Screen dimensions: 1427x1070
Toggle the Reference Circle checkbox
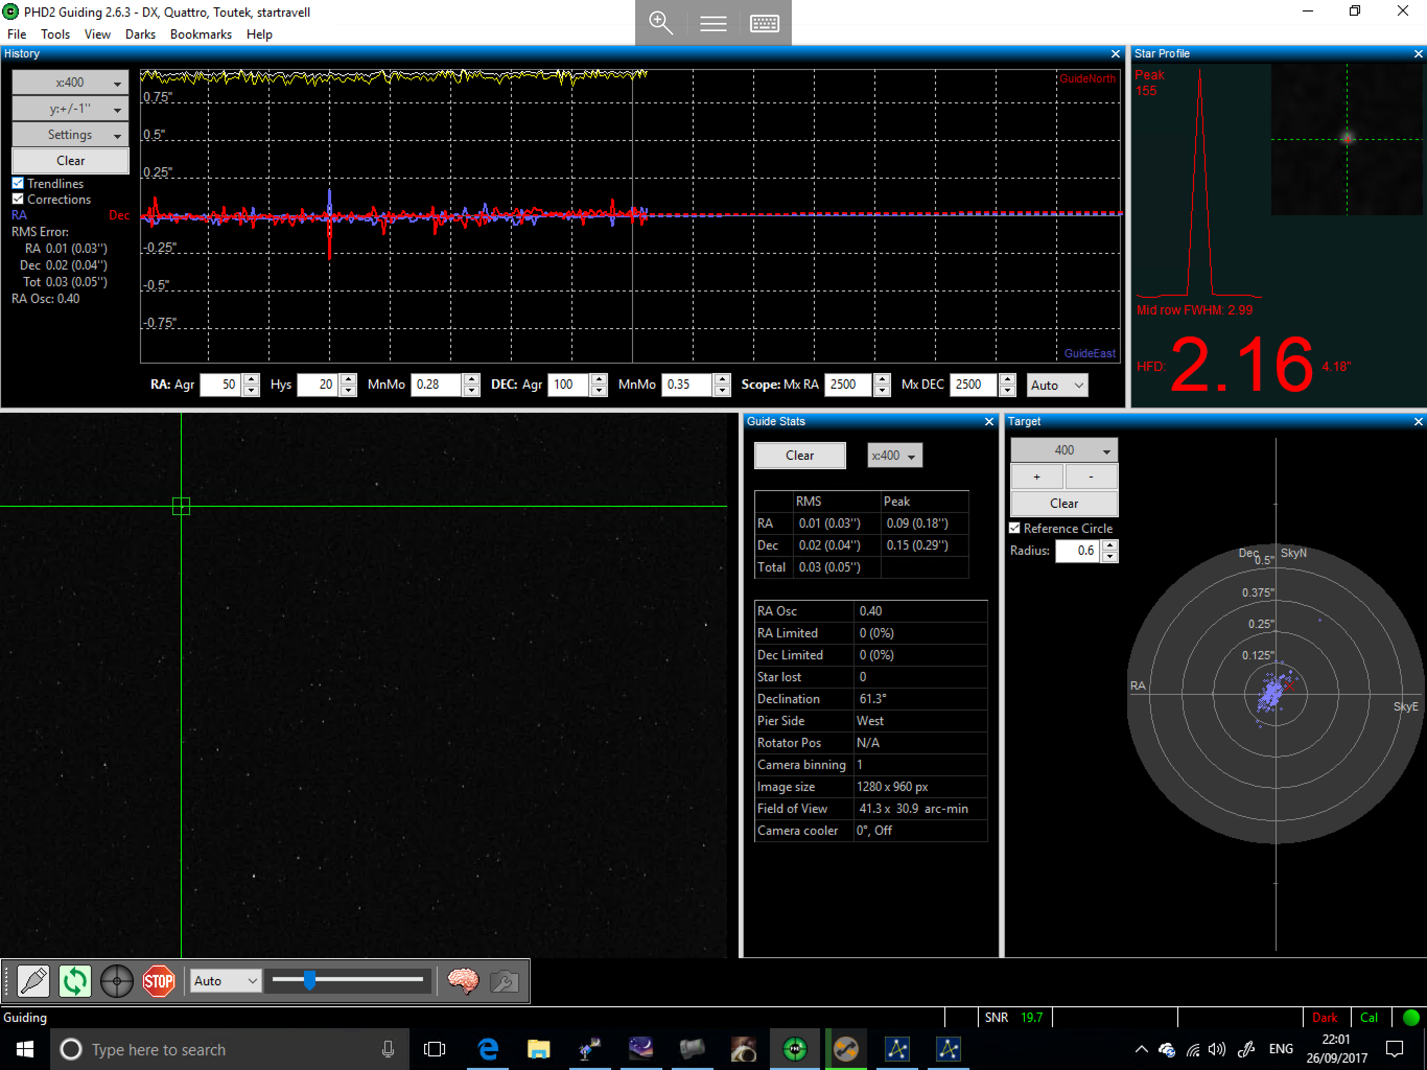1015,528
